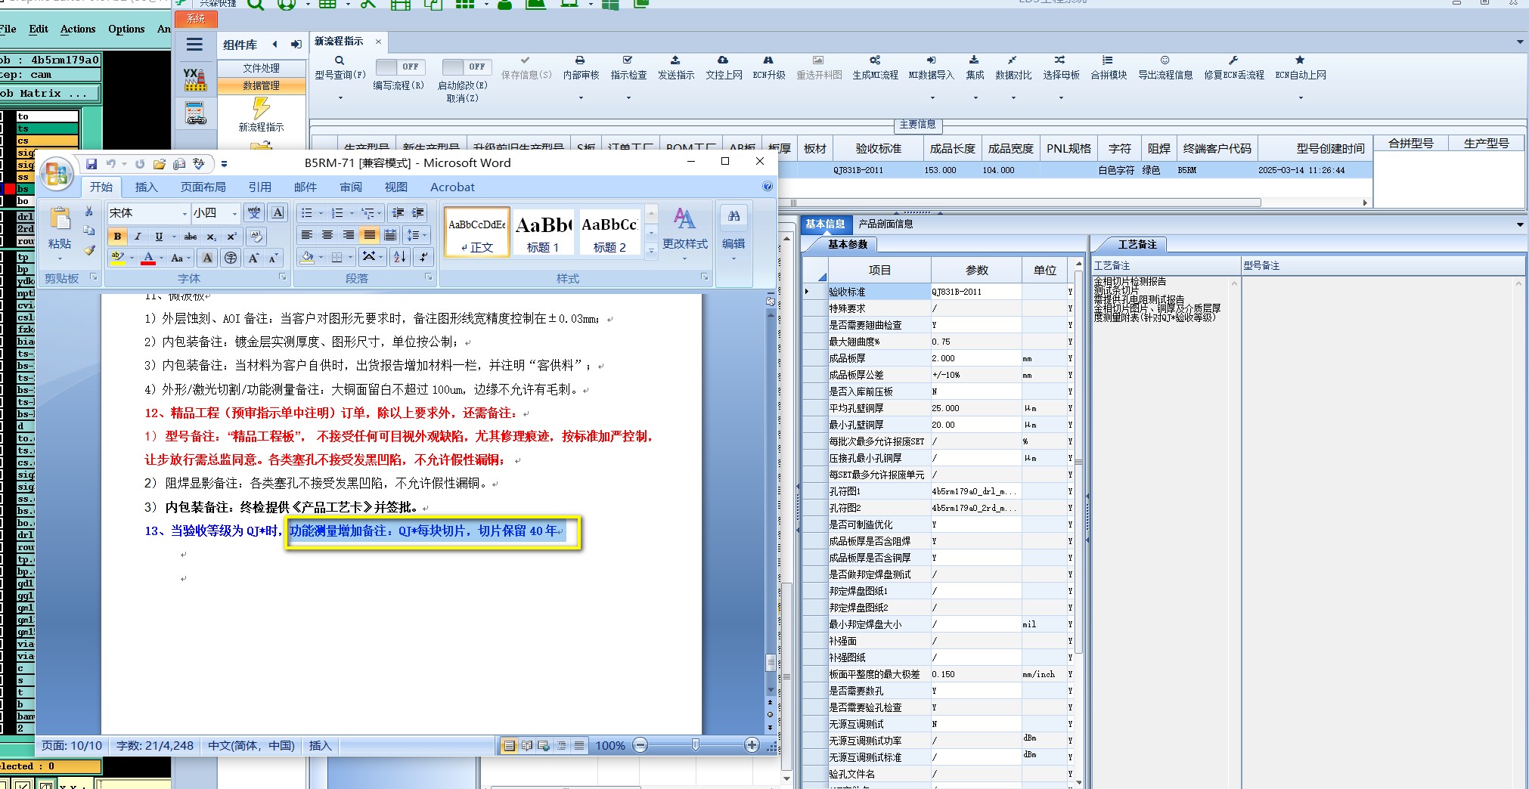Select 标题 1 style
The width and height of the screenshot is (1529, 789).
point(543,233)
